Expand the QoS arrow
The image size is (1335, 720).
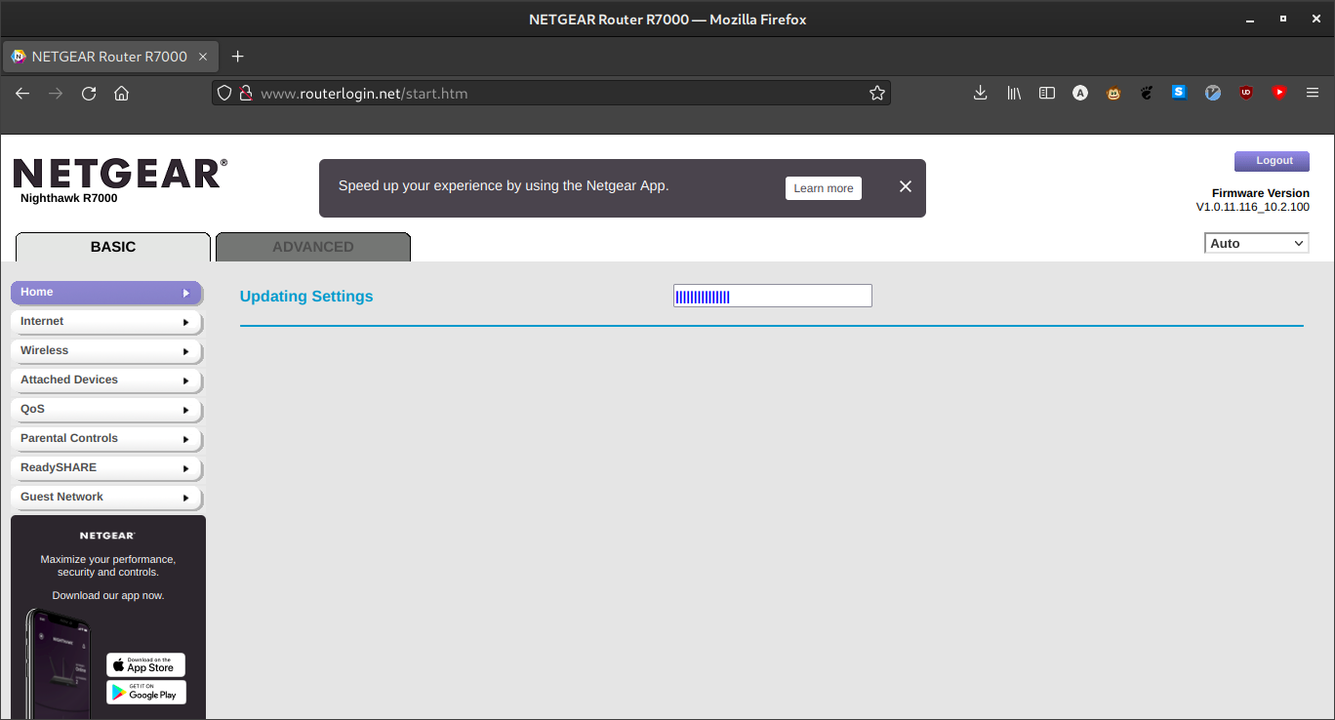click(x=185, y=410)
